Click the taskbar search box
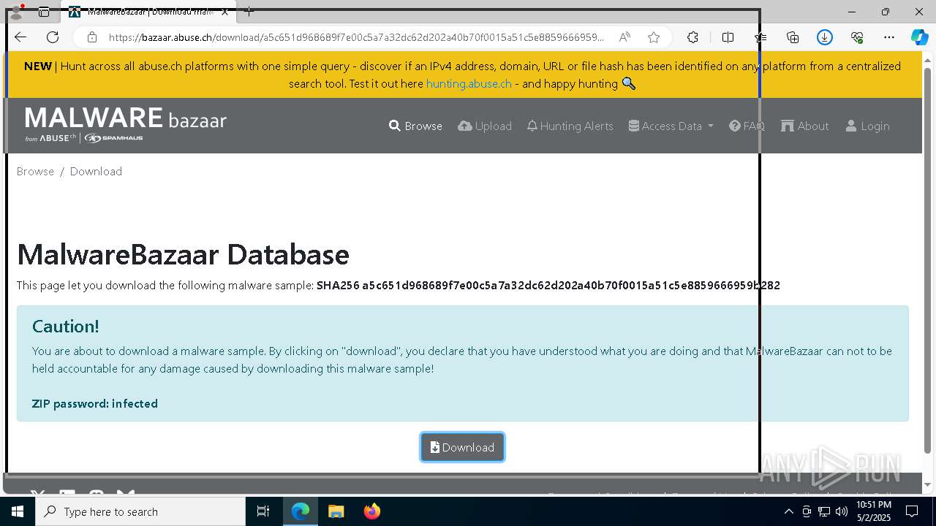Image resolution: width=936 pixels, height=526 pixels. 140,511
